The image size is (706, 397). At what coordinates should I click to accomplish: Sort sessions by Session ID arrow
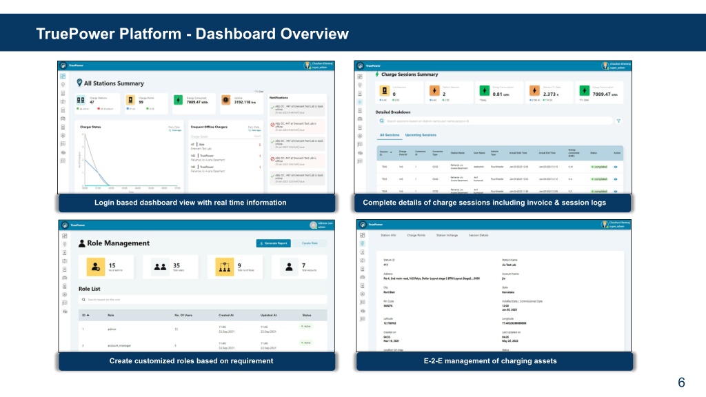pyautogui.click(x=391, y=152)
